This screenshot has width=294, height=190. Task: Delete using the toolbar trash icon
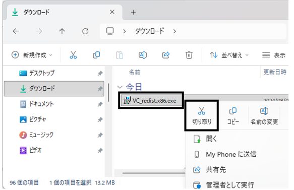pyautogui.click(x=189, y=55)
